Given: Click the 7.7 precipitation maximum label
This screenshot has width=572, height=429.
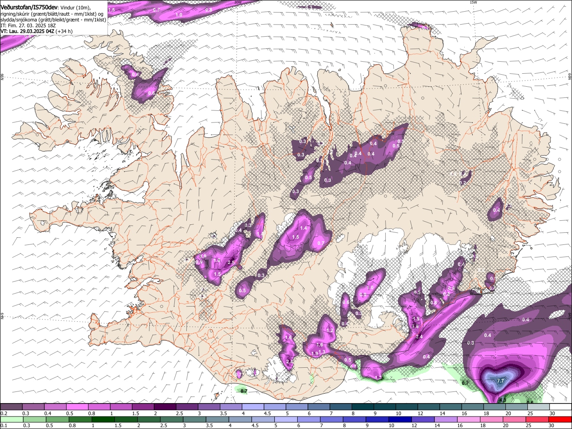Looking at the screenshot, I should (x=500, y=381).
